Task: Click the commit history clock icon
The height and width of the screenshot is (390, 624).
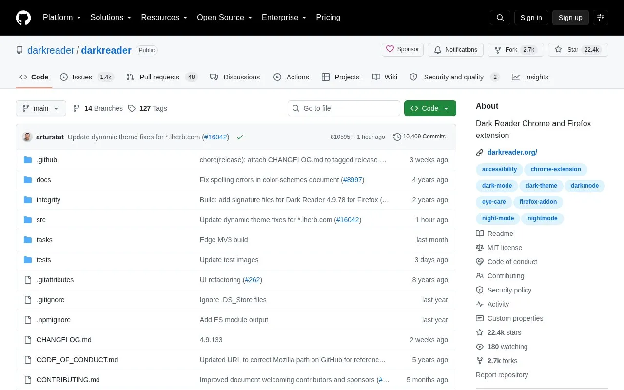Action: [x=397, y=137]
